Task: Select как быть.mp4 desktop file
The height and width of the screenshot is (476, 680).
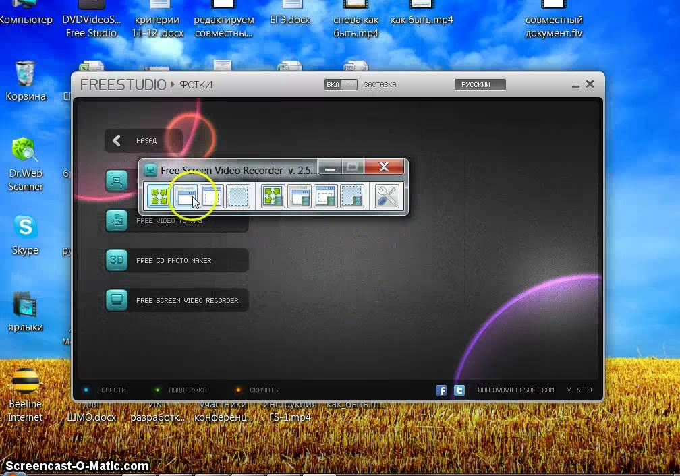Action: point(422,13)
